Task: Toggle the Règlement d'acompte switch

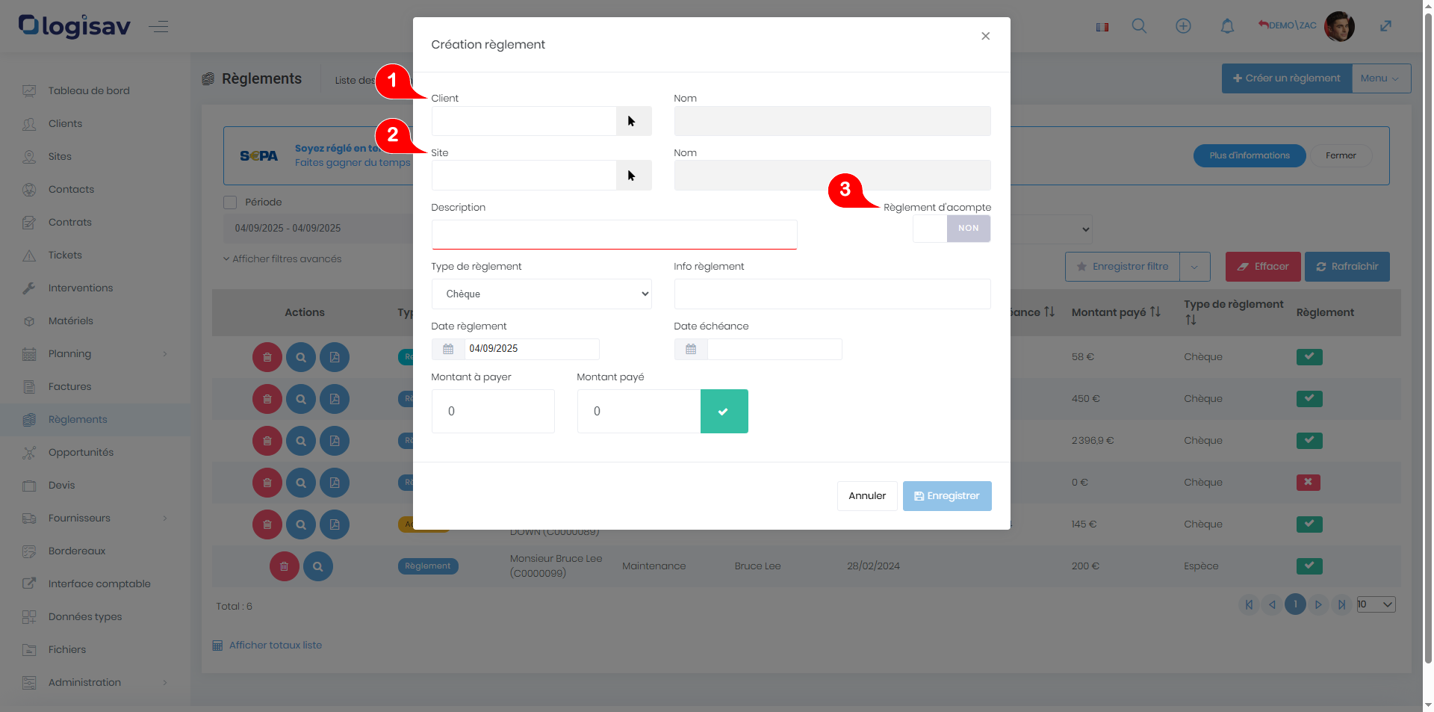Action: click(x=952, y=229)
